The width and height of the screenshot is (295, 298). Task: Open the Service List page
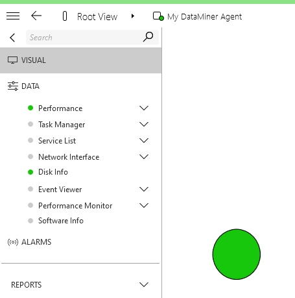click(x=57, y=141)
